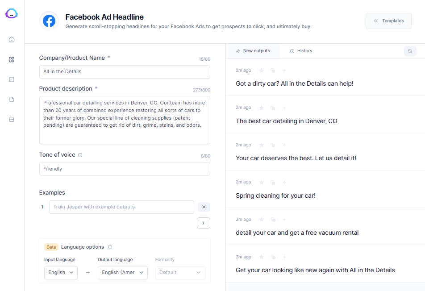The width and height of the screenshot is (425, 291).
Task: Copy 'Your car deserves the best' output
Action: coord(273,145)
